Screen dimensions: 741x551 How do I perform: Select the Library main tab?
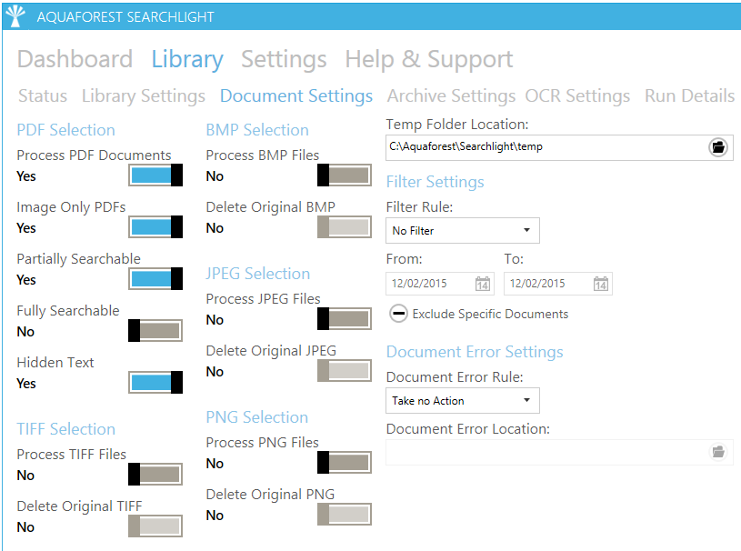tap(187, 59)
